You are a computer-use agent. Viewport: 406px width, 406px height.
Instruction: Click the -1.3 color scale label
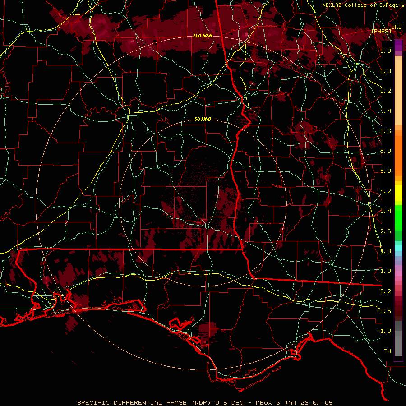[384, 331]
